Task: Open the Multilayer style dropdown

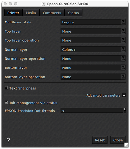Action: (93, 22)
